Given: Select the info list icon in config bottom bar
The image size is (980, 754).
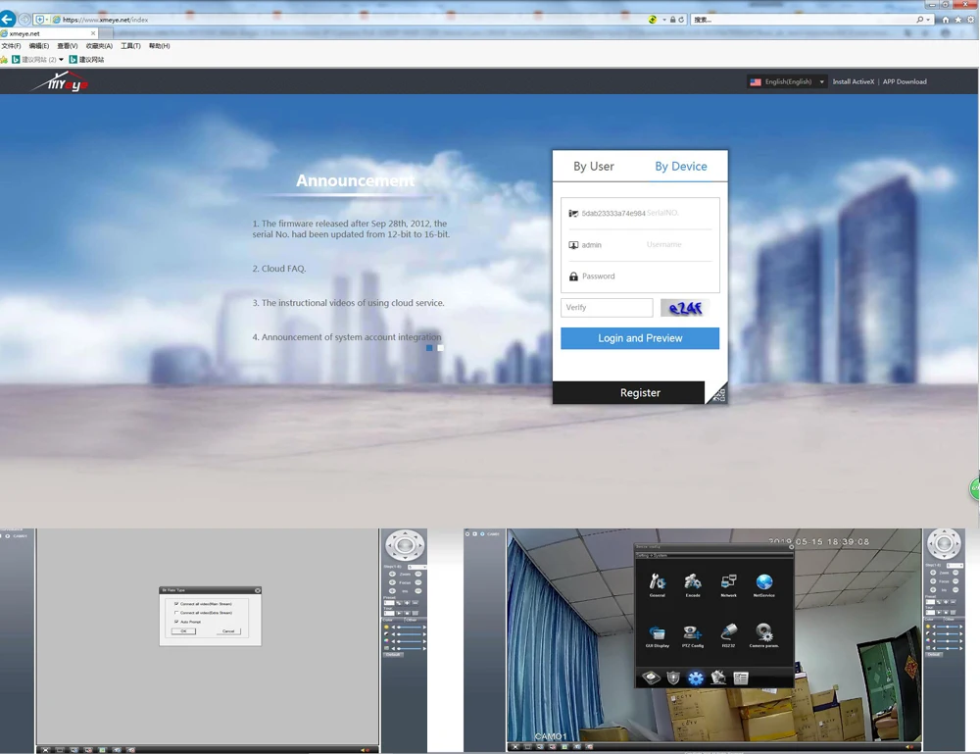Looking at the screenshot, I should point(741,678).
